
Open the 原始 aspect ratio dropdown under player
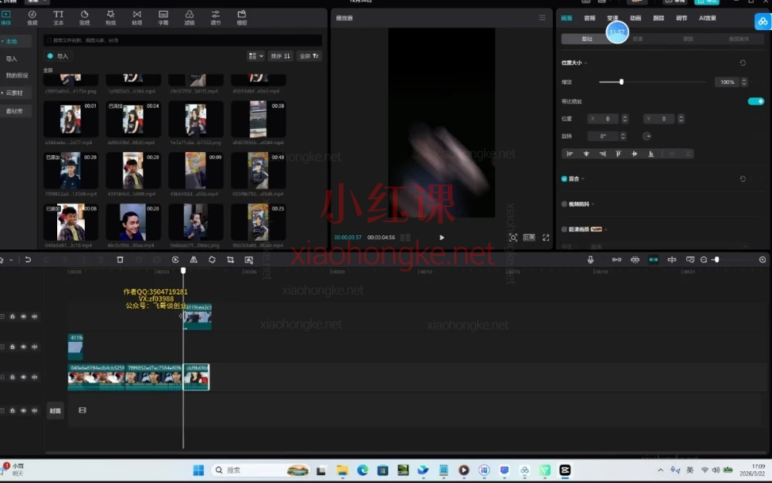pyautogui.click(x=529, y=238)
